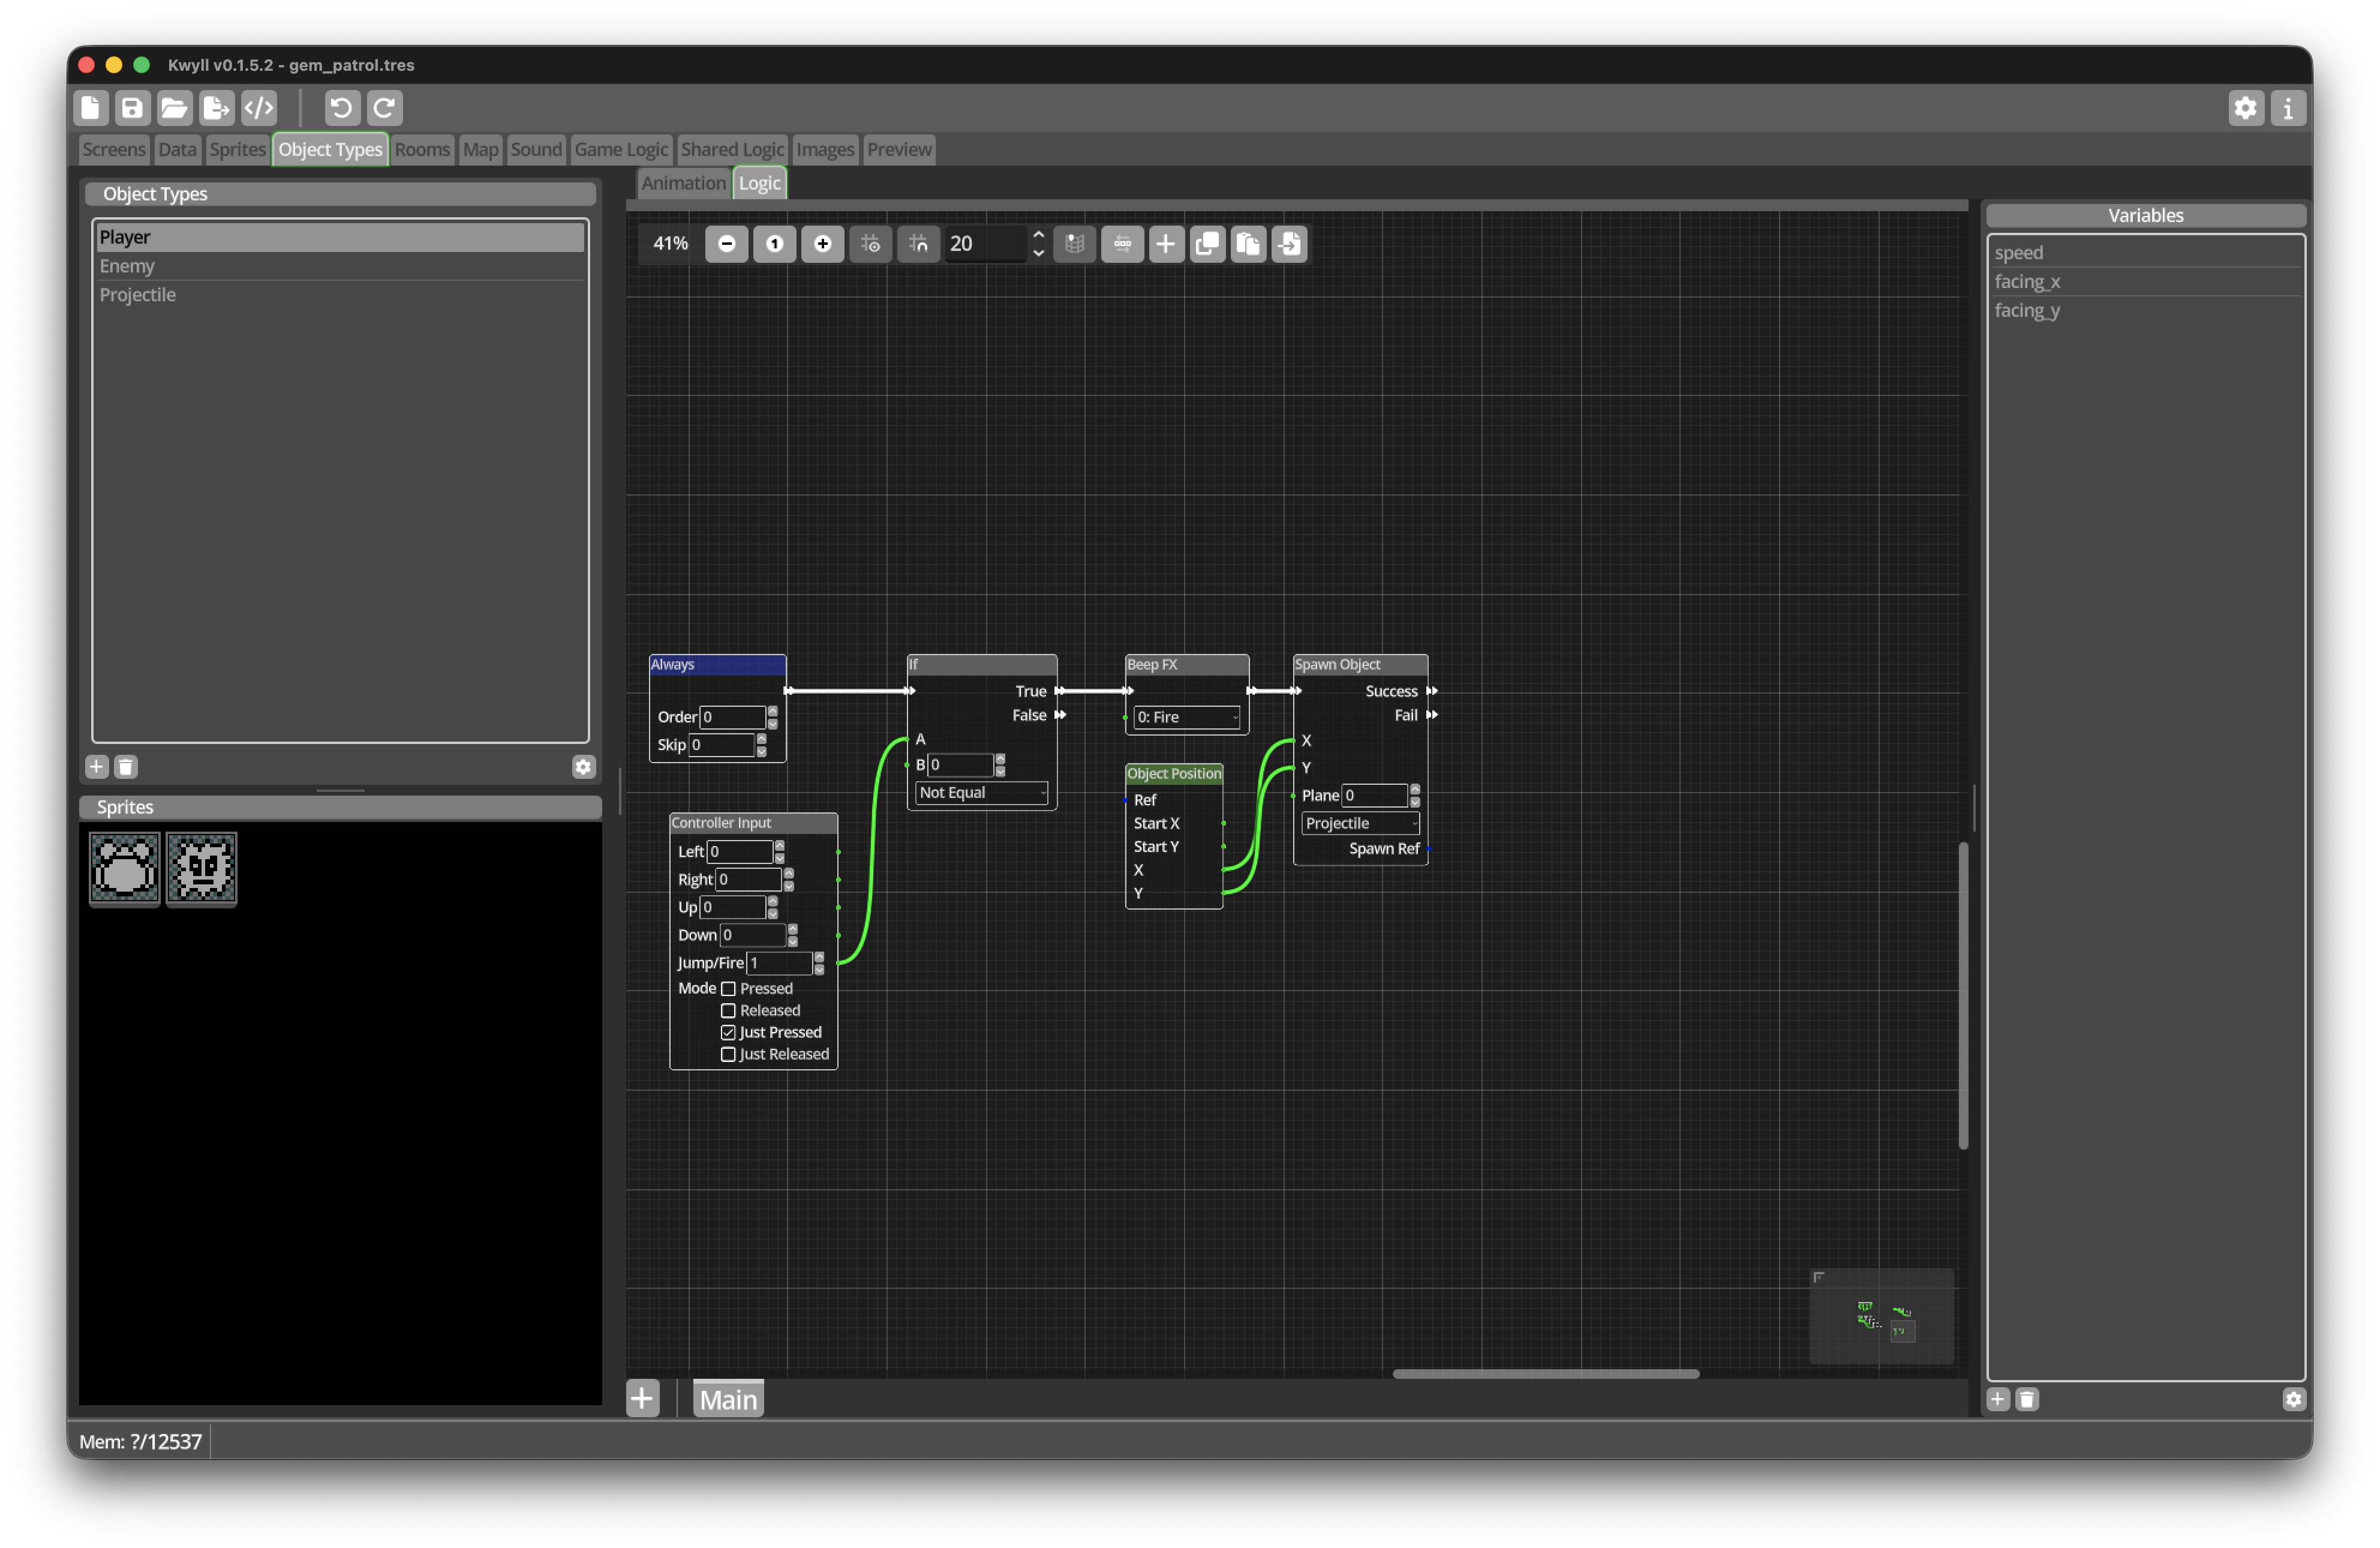Image resolution: width=2380 pixels, height=1548 pixels.
Task: Zoom in the logic graph
Action: point(823,244)
